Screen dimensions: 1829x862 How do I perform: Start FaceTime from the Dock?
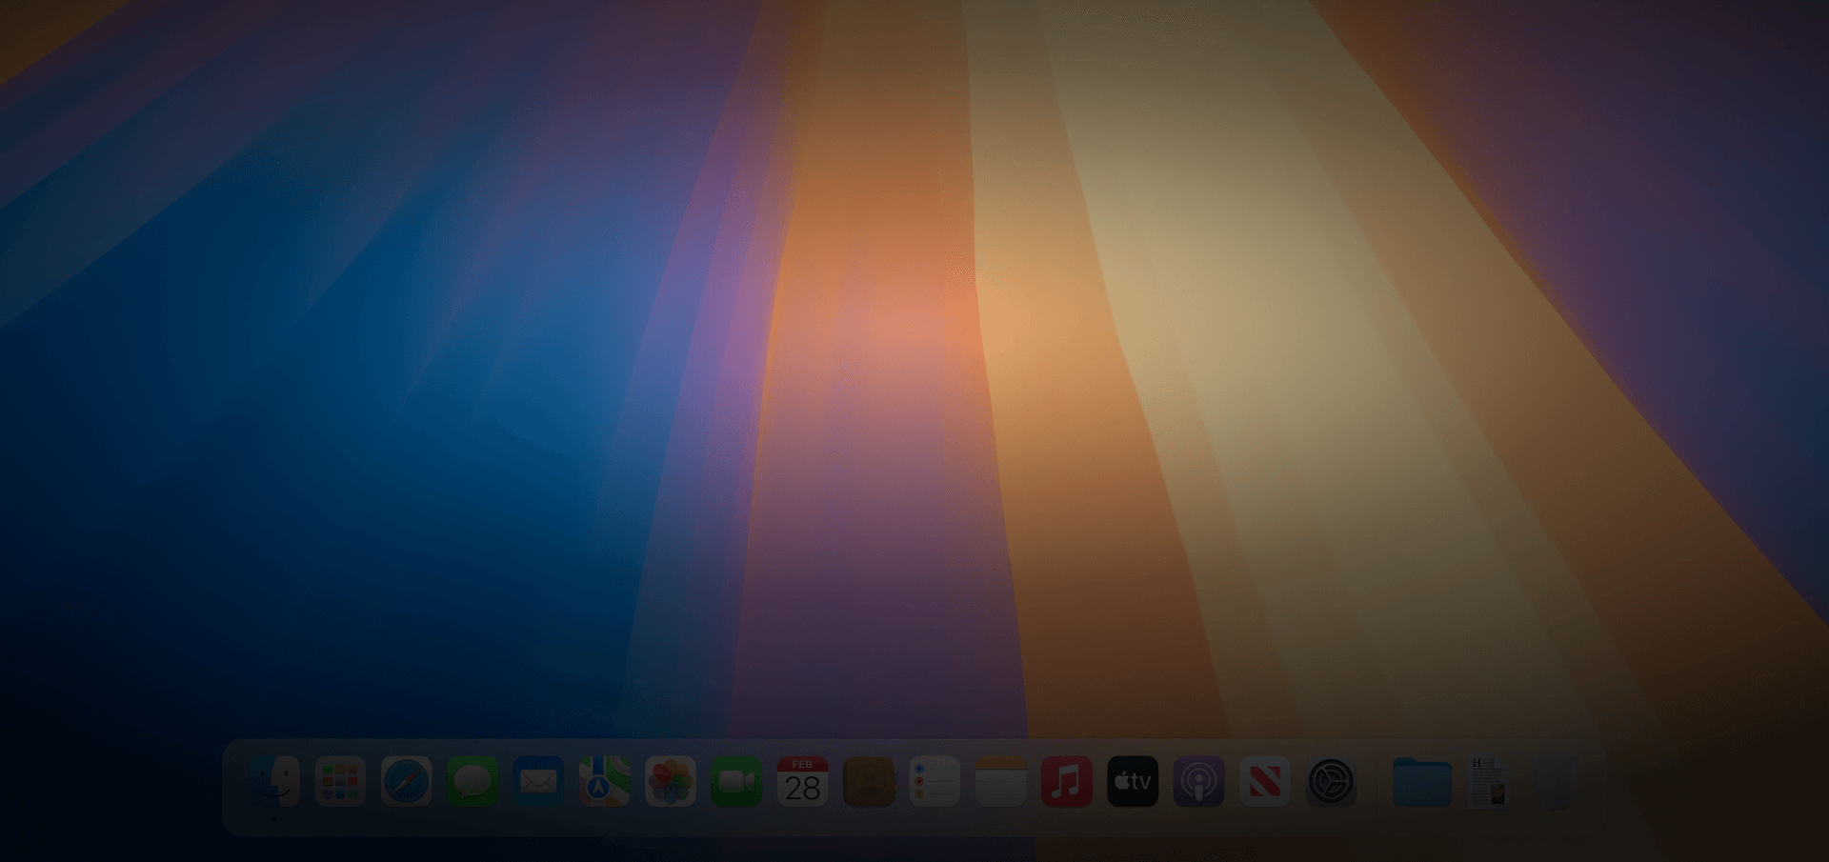(736, 782)
